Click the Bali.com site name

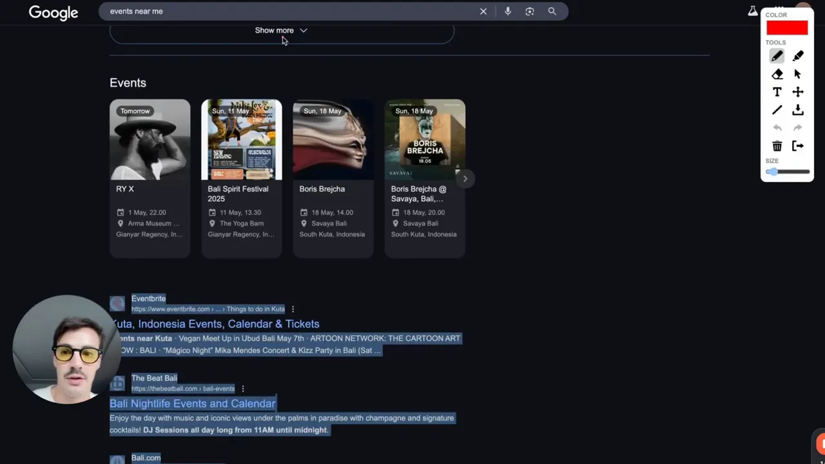pos(146,458)
